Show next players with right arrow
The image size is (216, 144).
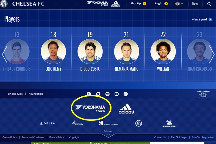tap(212, 54)
